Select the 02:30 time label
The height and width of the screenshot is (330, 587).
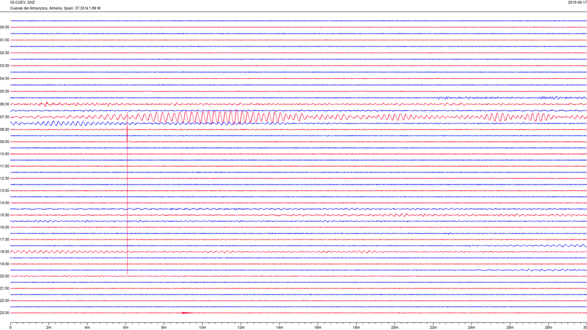[x=4, y=53]
